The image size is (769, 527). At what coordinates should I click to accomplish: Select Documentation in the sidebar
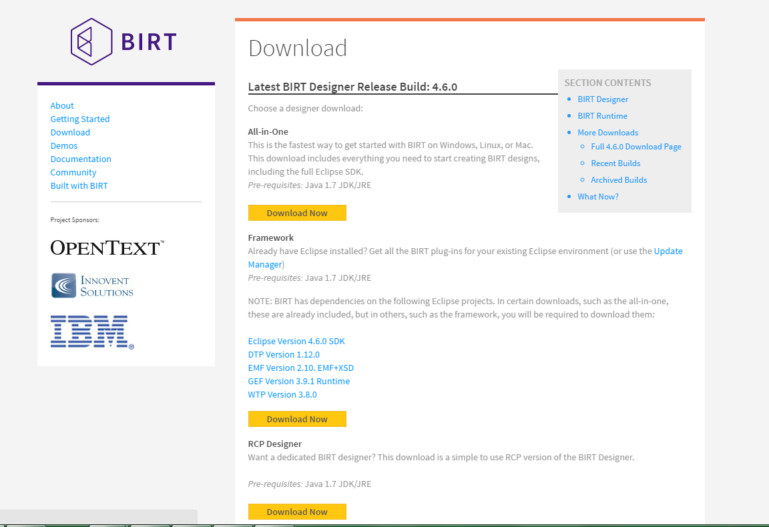pos(81,159)
